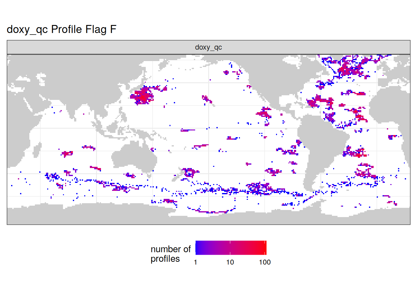Click legend tick label 1
The image size is (415, 296).
pos(195,262)
